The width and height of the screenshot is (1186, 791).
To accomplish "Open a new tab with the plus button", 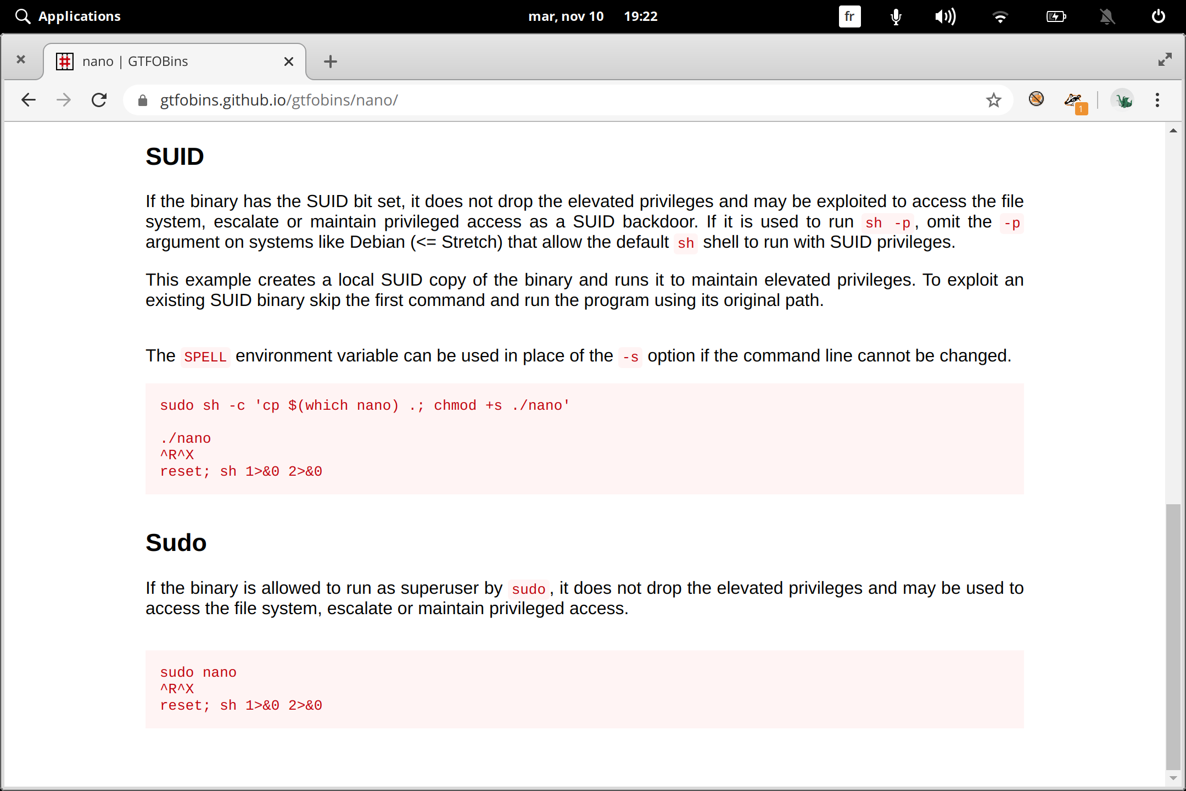I will pyautogui.click(x=330, y=61).
